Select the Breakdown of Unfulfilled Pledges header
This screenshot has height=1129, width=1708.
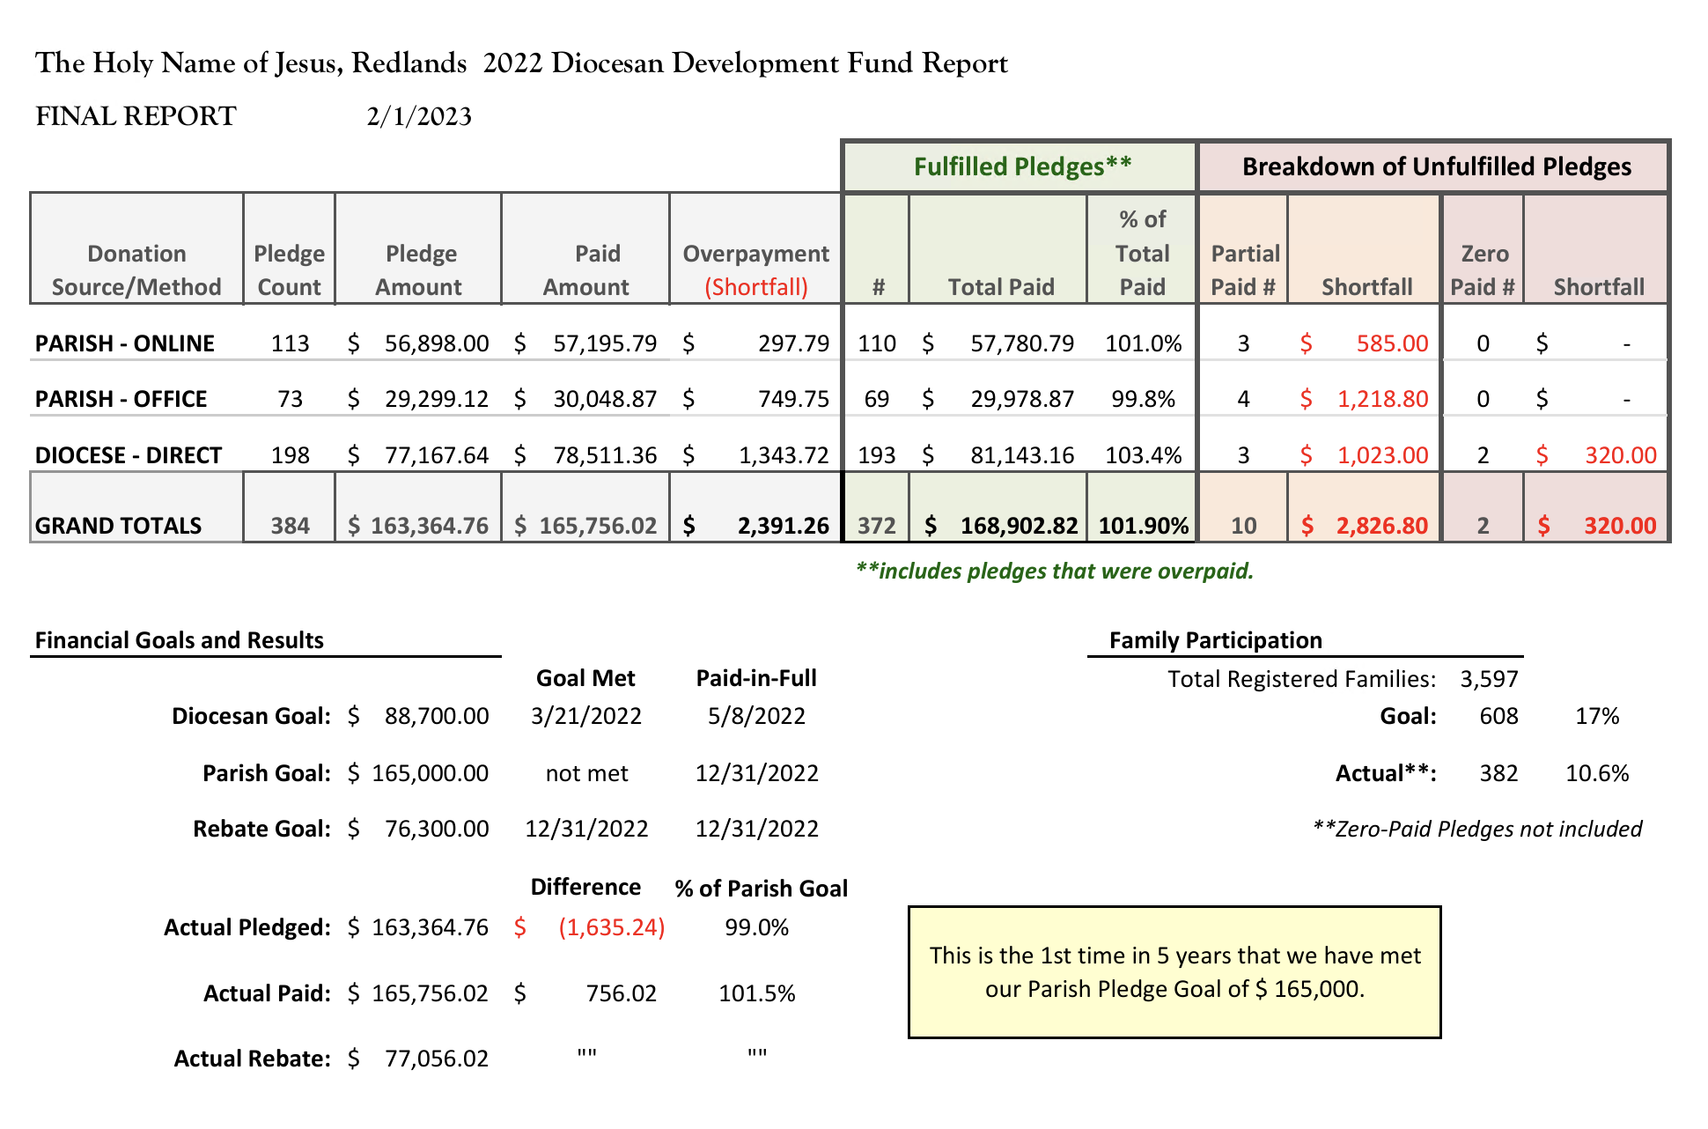pyautogui.click(x=1434, y=166)
